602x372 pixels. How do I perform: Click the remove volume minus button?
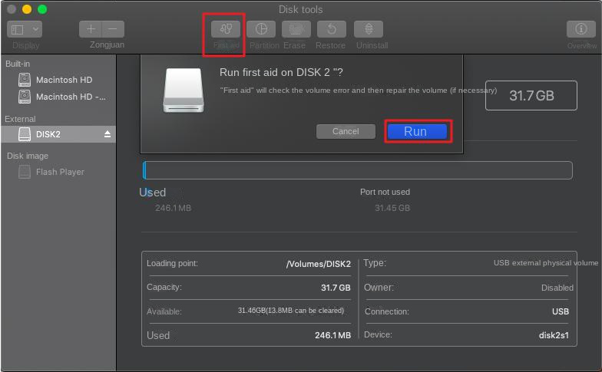click(113, 29)
